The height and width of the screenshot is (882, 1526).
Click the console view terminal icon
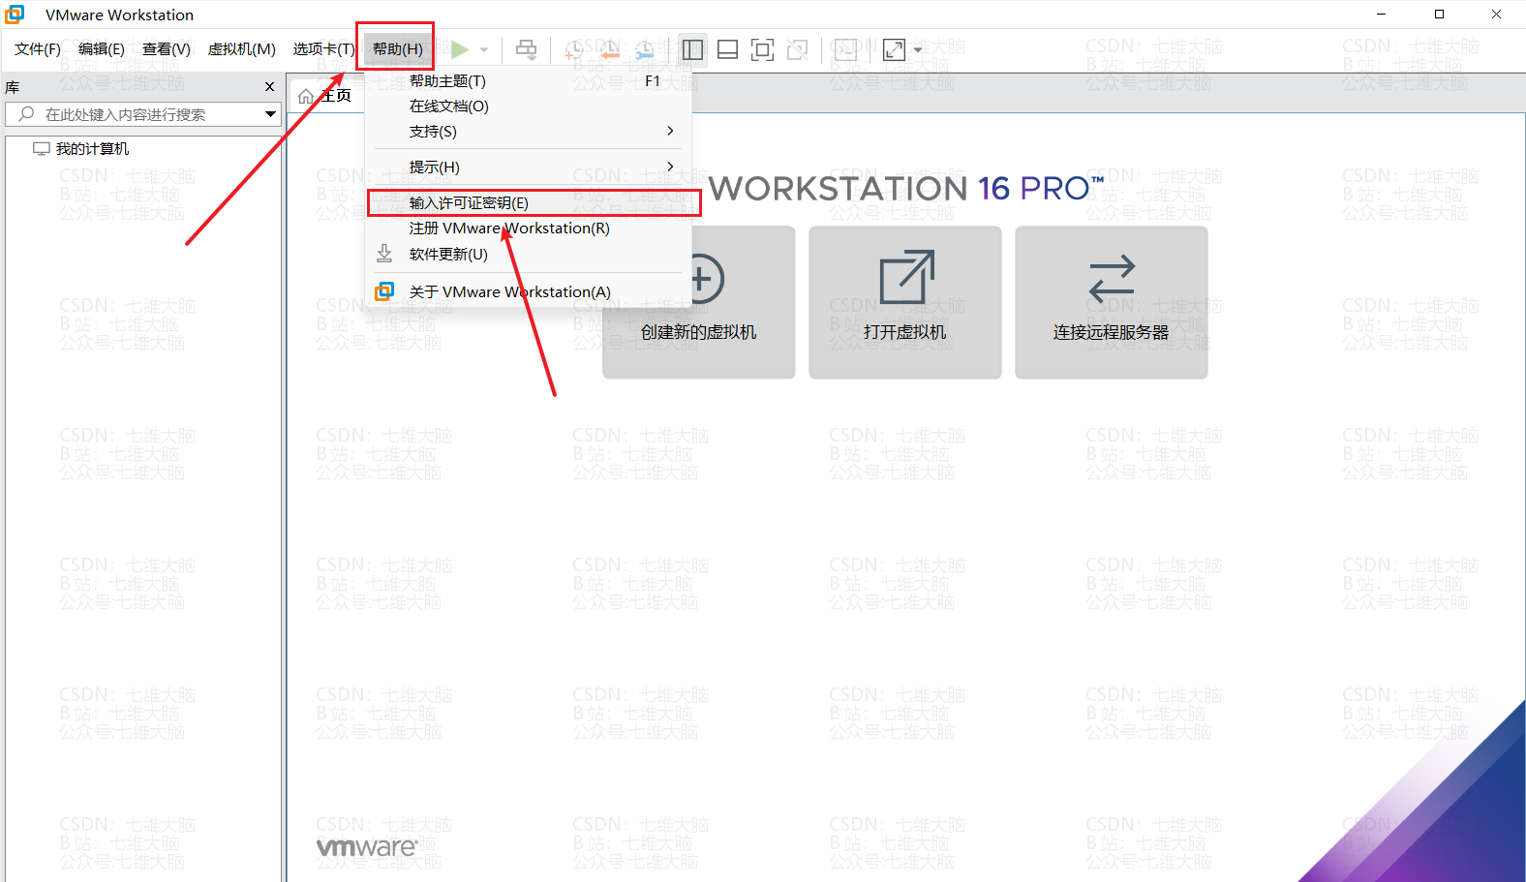(x=845, y=49)
